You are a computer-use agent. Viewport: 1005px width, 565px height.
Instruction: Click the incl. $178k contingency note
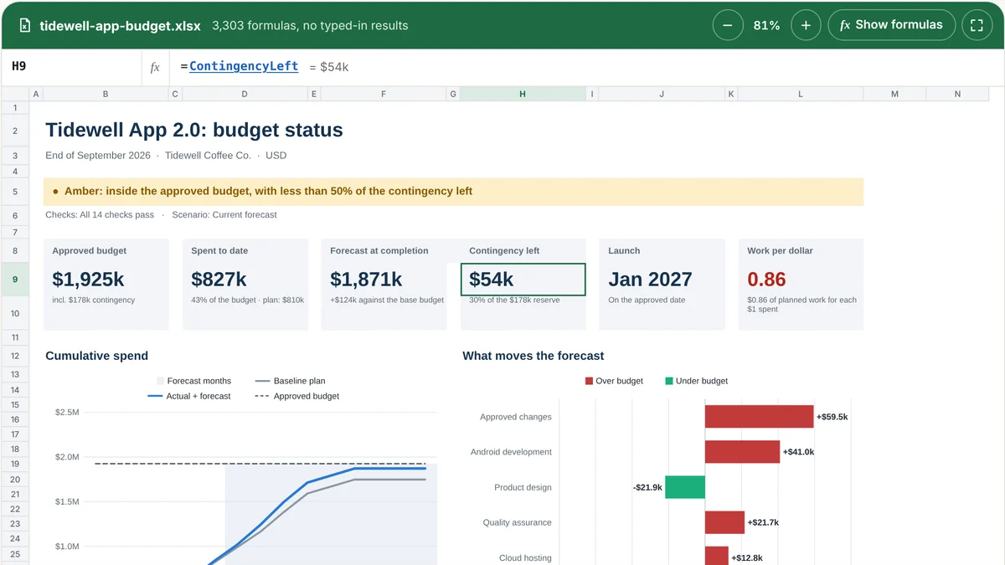(x=93, y=300)
